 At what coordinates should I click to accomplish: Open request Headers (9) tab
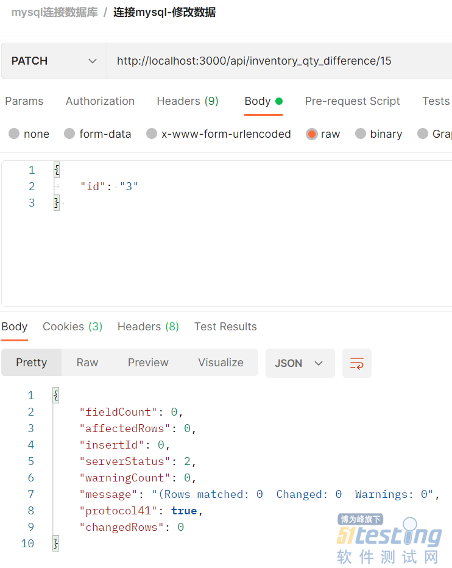[x=188, y=101]
